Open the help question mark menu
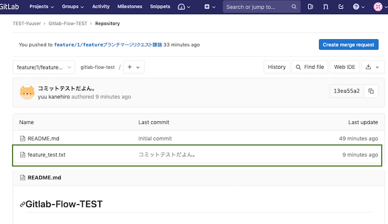 pos(358,7)
